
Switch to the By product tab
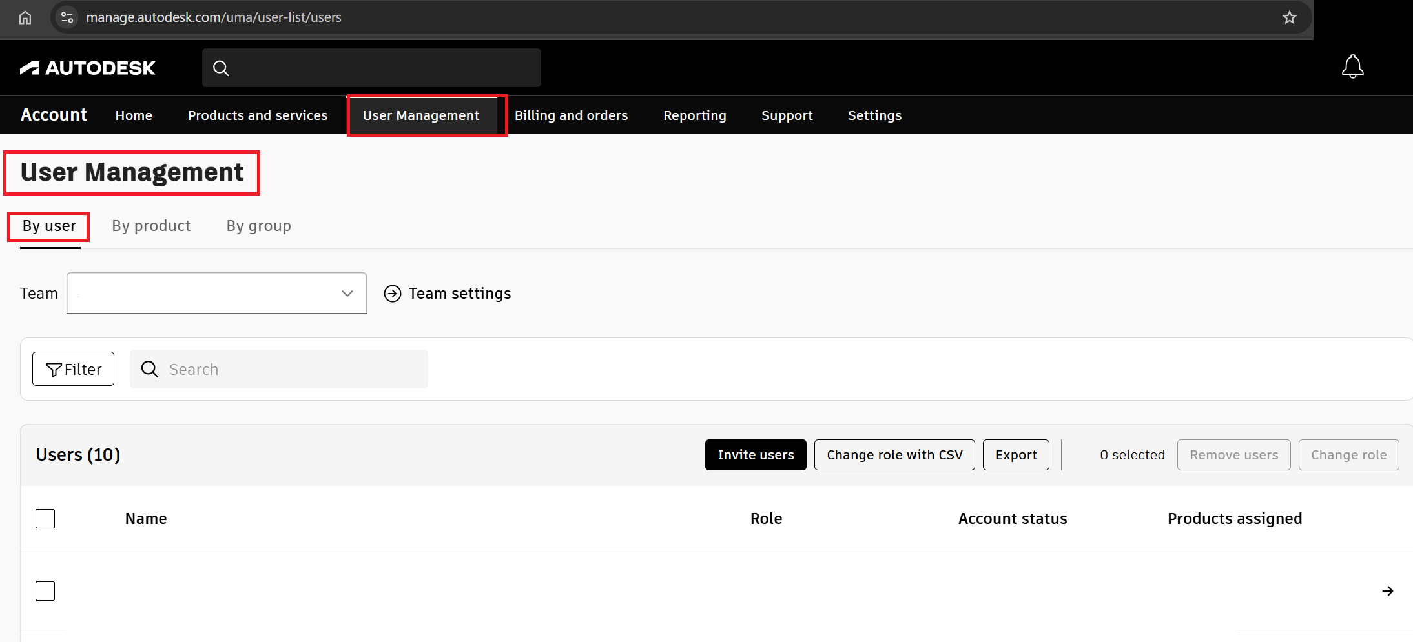(151, 226)
